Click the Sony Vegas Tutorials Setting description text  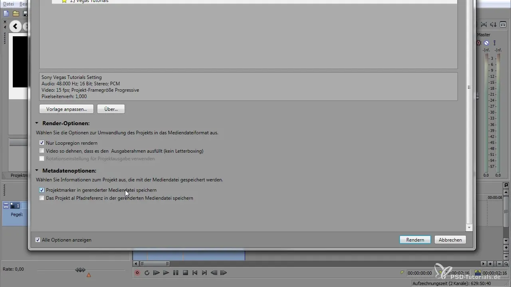(71, 77)
